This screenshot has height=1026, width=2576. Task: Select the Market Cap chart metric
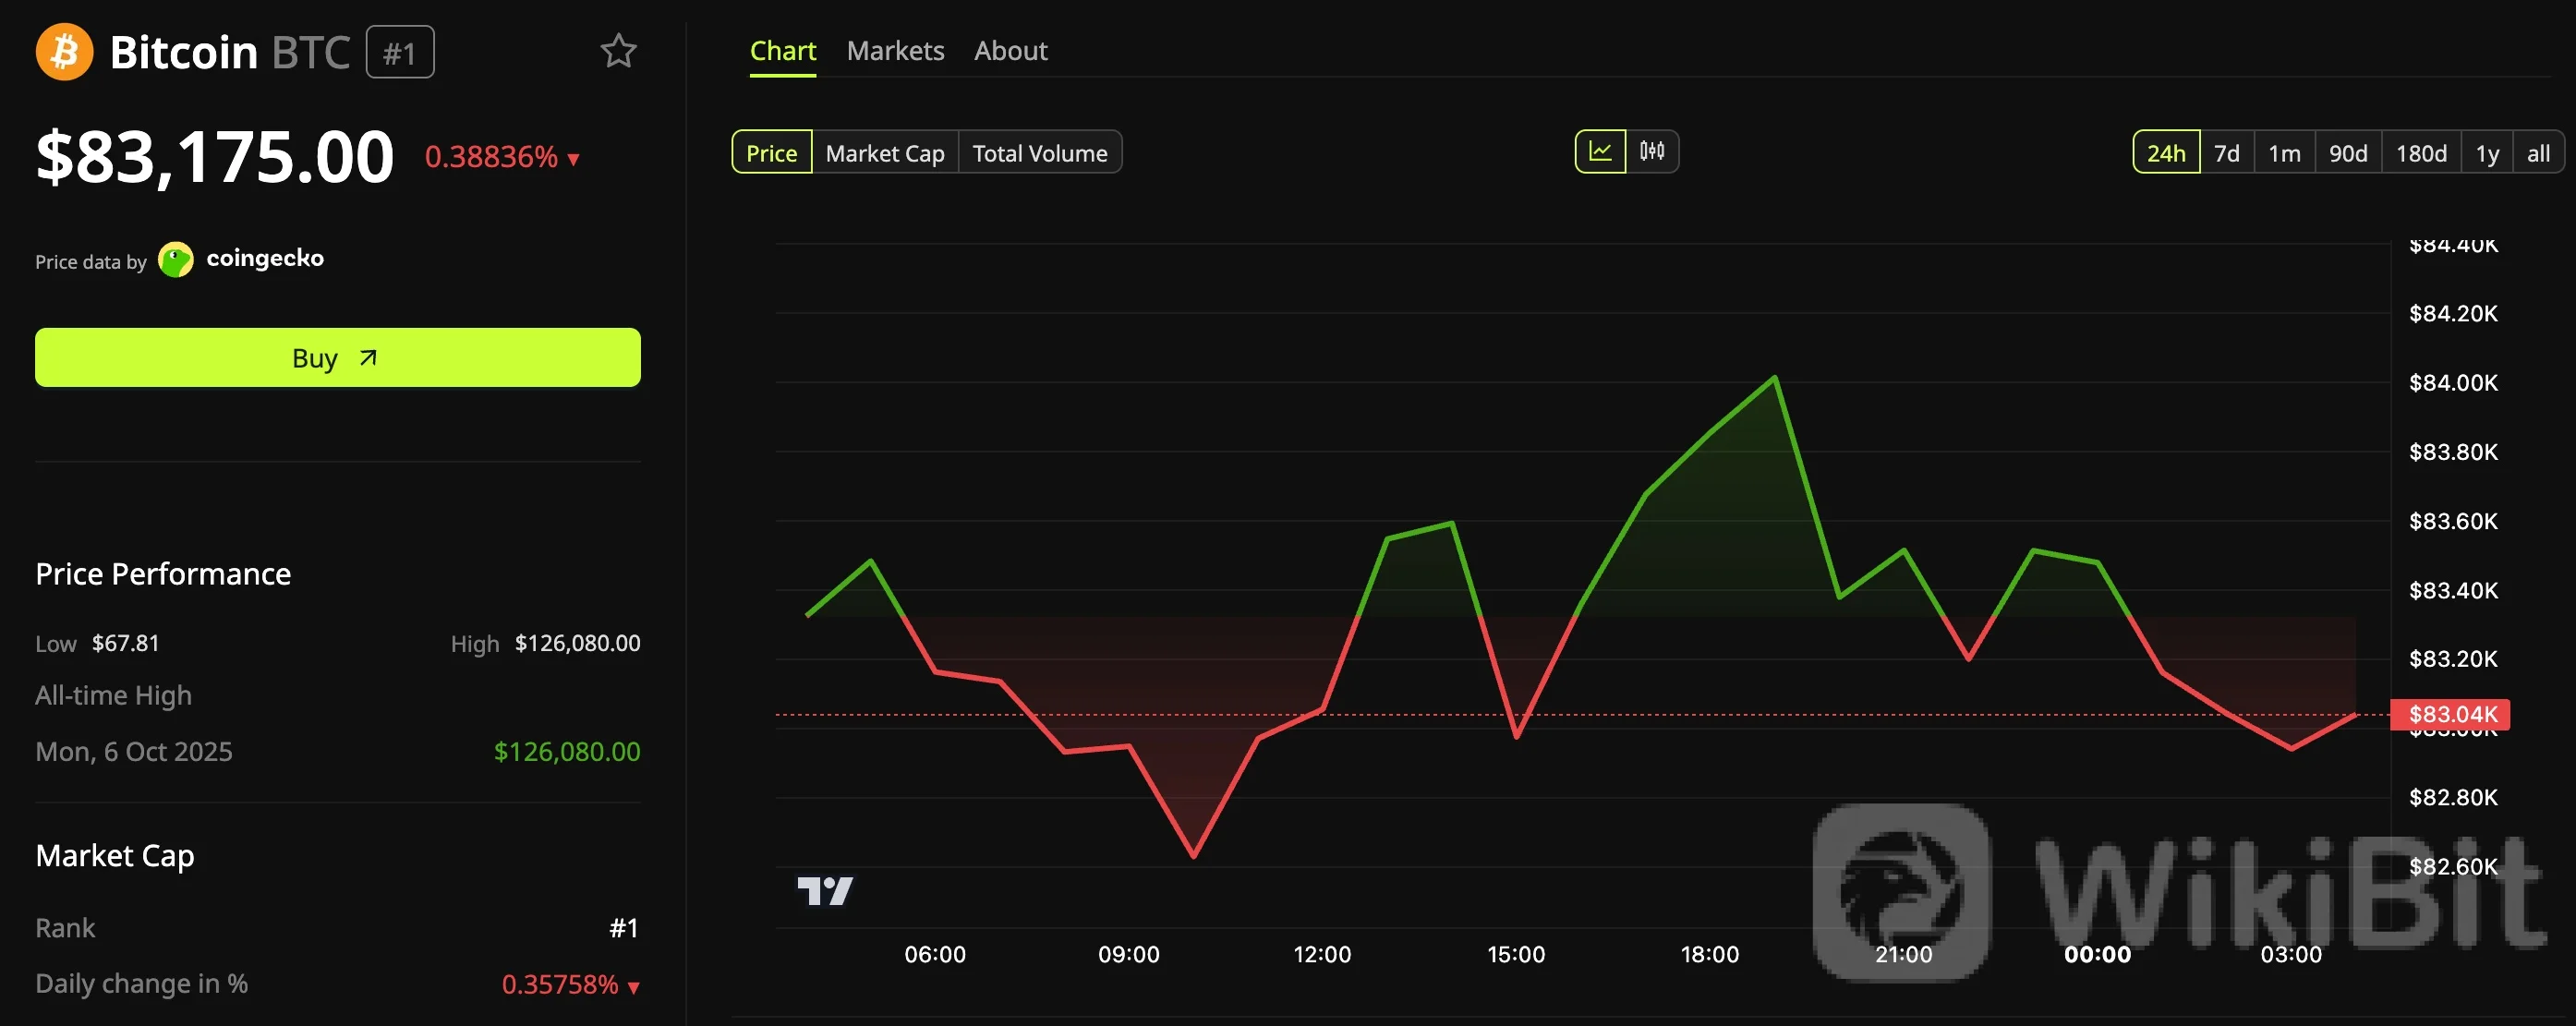click(x=885, y=153)
